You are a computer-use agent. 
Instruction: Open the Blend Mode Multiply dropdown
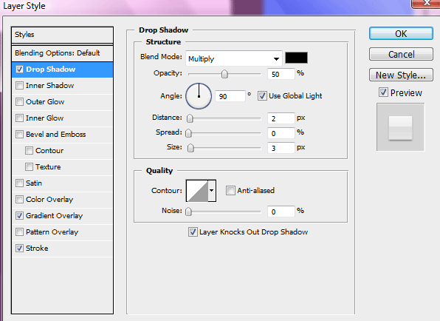[234, 58]
